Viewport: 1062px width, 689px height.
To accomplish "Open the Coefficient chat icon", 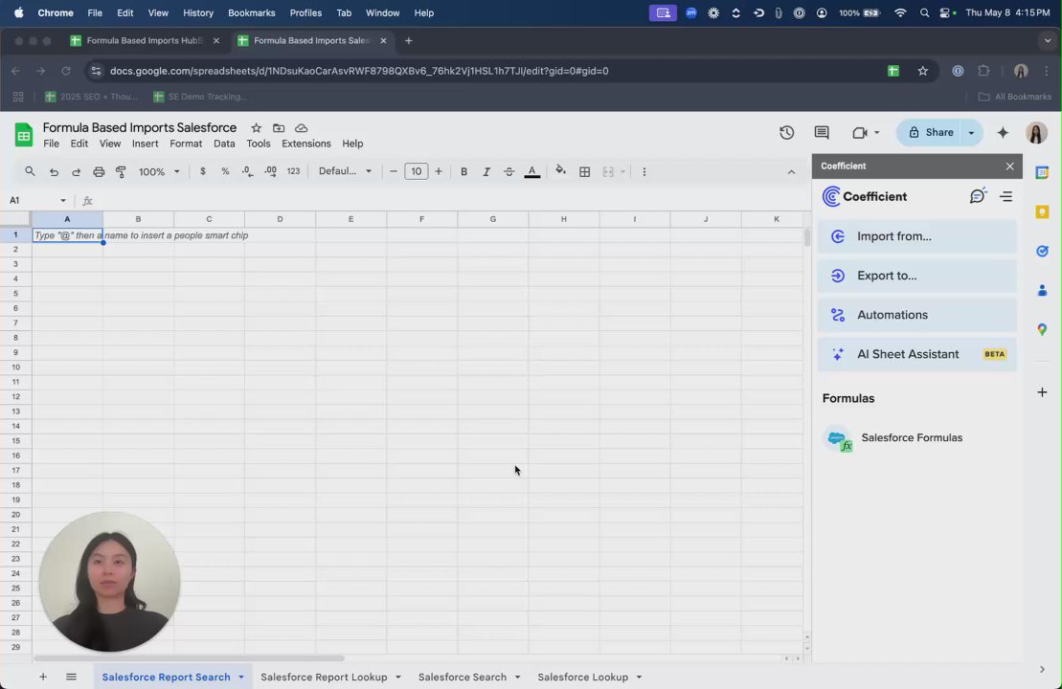I will coord(978,196).
